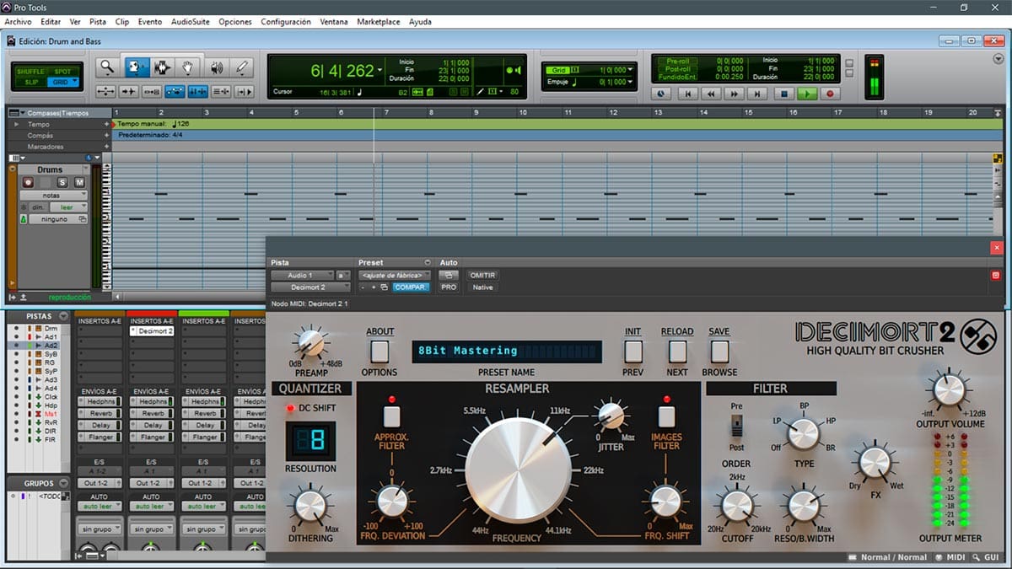This screenshot has width=1012, height=569.
Task: Select the Grabber hand tool
Action: pos(189,67)
